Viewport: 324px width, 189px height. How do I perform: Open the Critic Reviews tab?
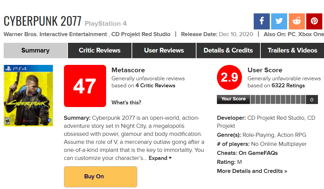pyautogui.click(x=100, y=51)
